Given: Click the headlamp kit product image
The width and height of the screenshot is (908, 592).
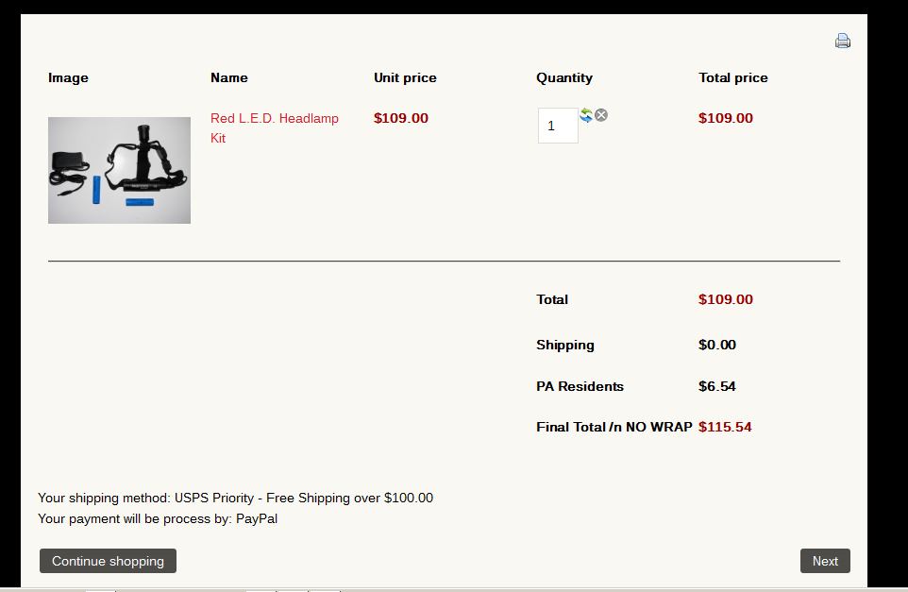Looking at the screenshot, I should coord(119,170).
